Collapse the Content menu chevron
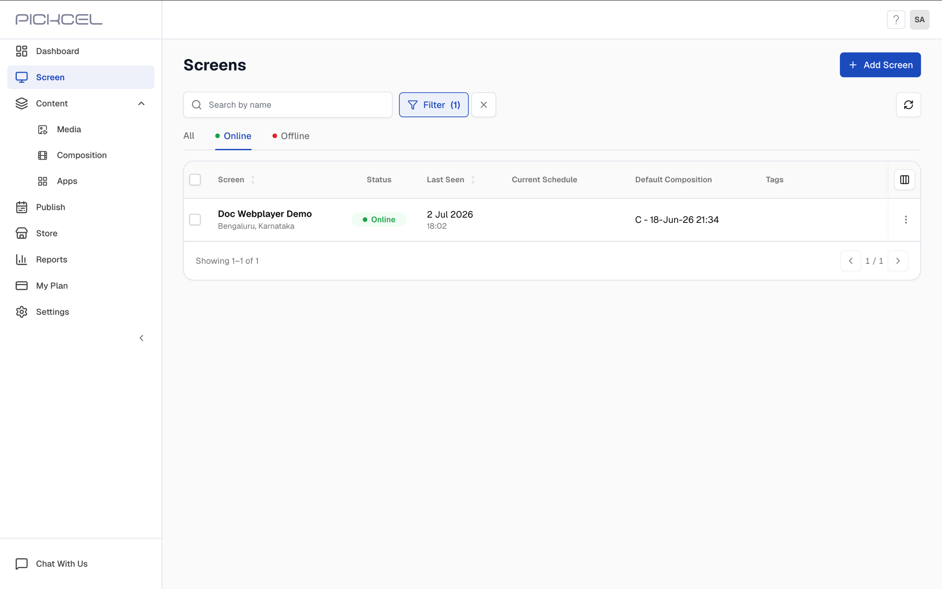Screen dimensions: 942x589 (141, 104)
